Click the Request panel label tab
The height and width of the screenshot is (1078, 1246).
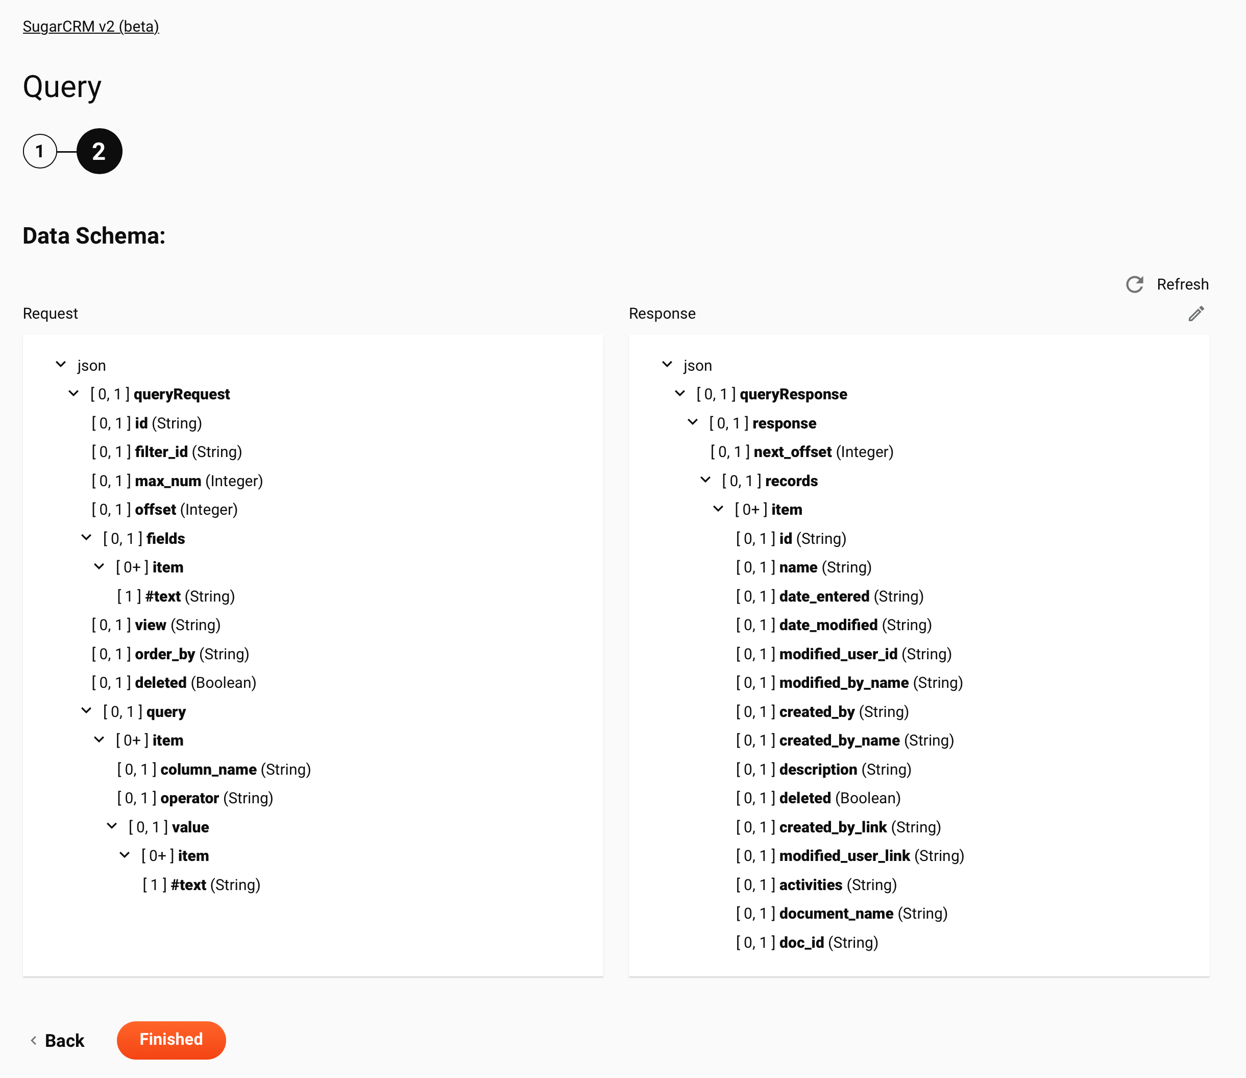[x=51, y=314]
